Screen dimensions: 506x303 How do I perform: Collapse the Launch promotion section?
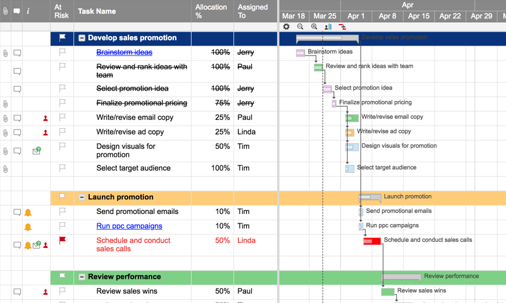coord(82,198)
